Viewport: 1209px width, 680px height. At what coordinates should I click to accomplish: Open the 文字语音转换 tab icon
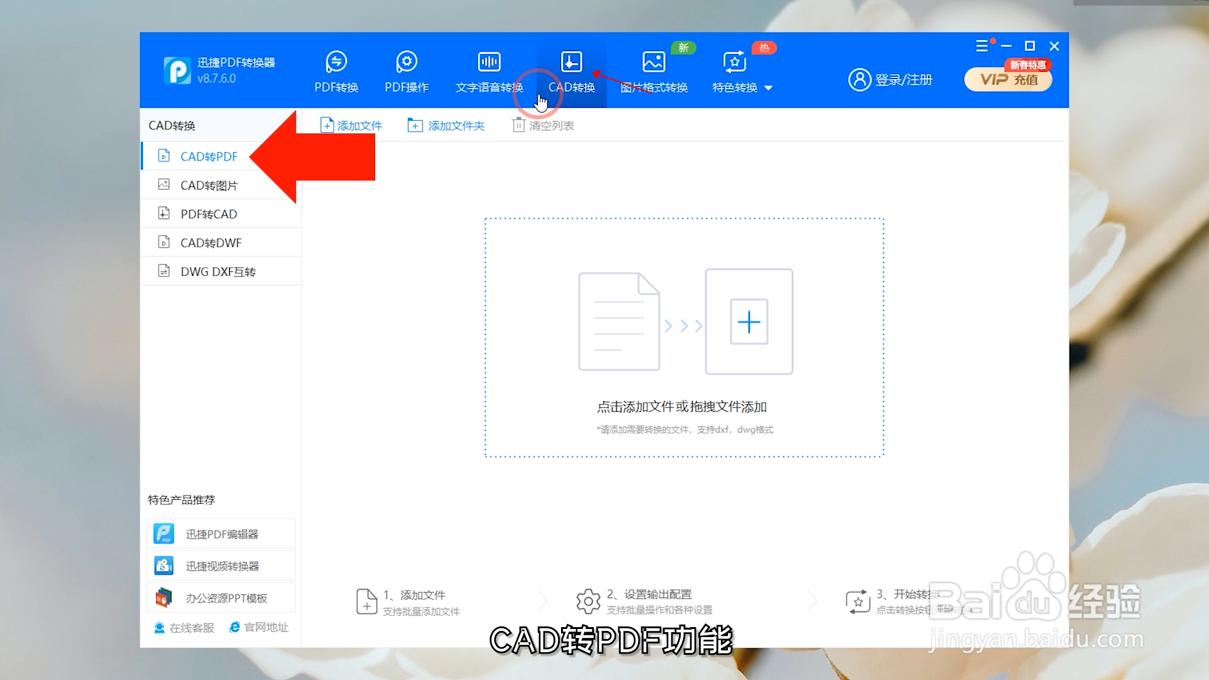click(x=489, y=62)
